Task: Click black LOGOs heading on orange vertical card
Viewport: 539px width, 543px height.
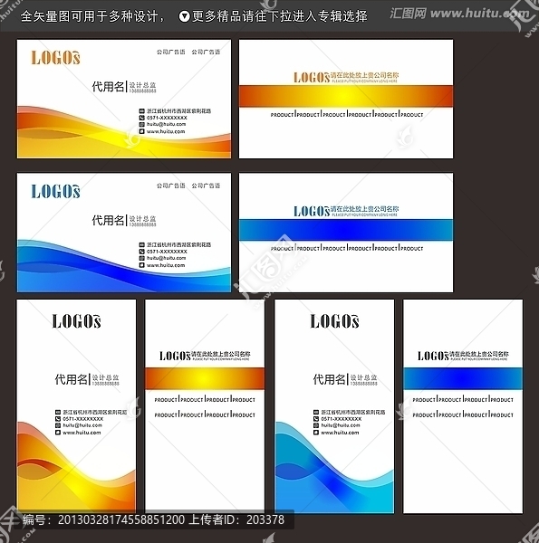Action: [77, 321]
